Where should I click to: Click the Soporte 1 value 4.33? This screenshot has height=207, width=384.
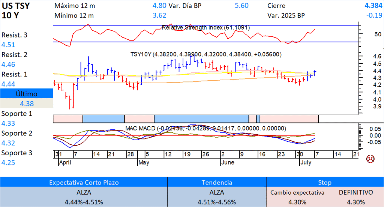[x=8, y=123]
